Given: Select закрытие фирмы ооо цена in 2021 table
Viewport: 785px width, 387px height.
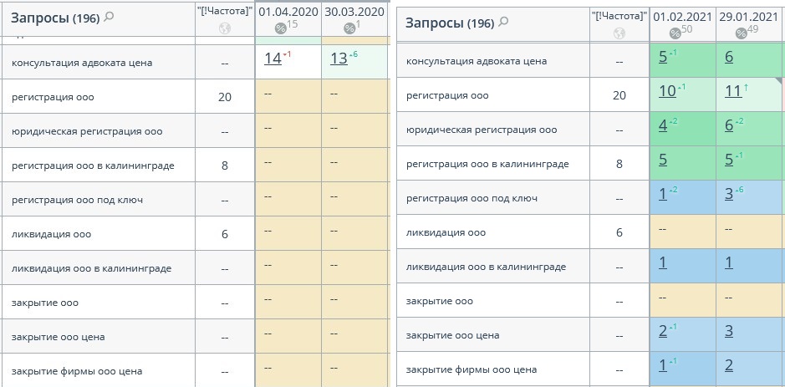Looking at the screenshot, I should pyautogui.click(x=472, y=370).
